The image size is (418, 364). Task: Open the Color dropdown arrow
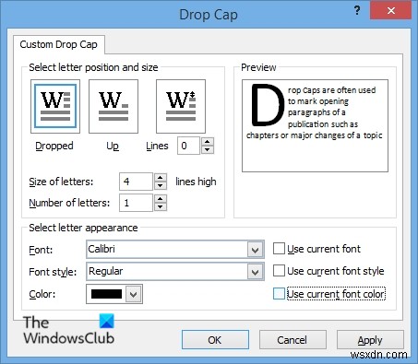(x=134, y=294)
